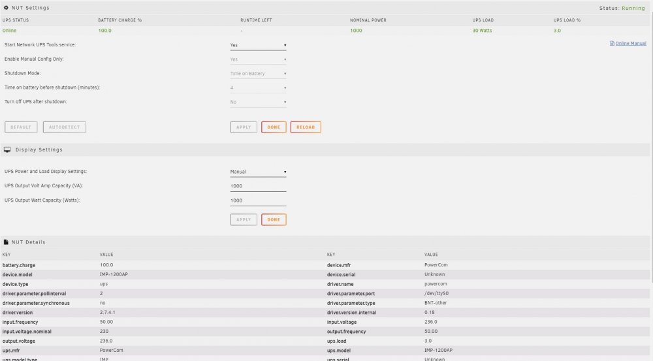Viewport: 653px width, 361px height.
Task: Click the 2.7.4.1 driver version value
Action: tap(108, 312)
